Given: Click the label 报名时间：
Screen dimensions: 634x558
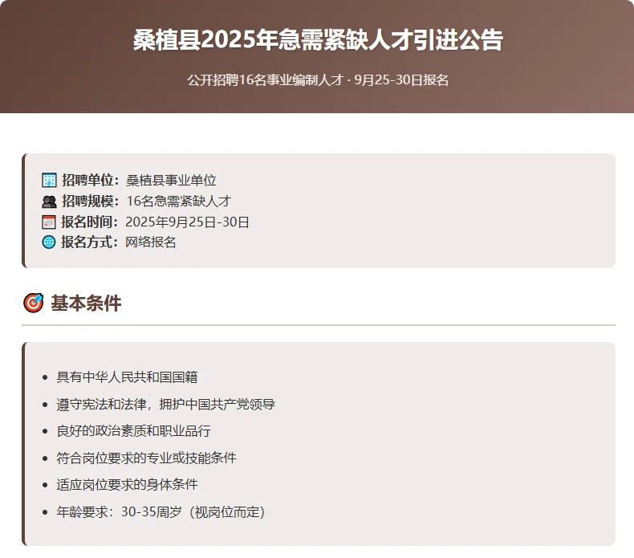Looking at the screenshot, I should 90,222.
